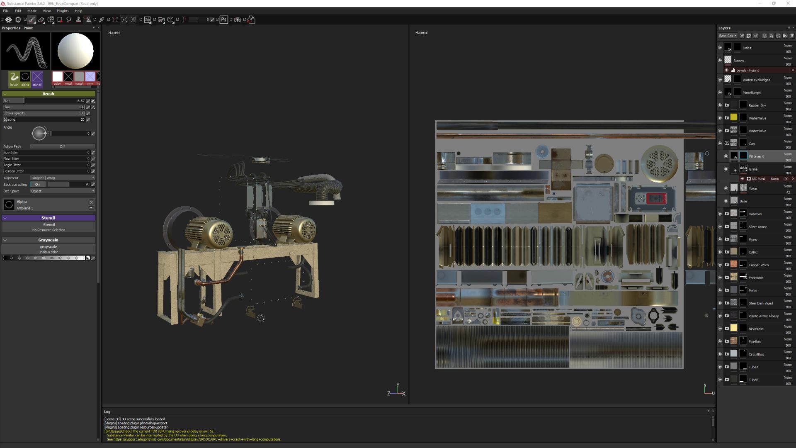Remove the Levels - Height effect
796x448 pixels.
tap(794, 70)
